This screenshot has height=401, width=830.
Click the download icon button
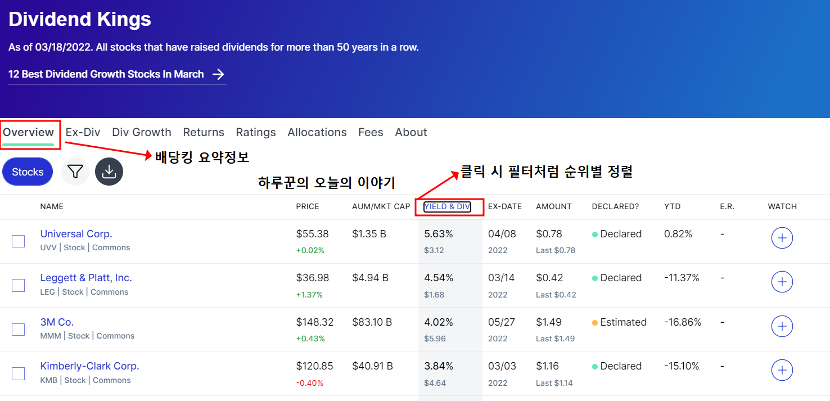click(x=109, y=172)
